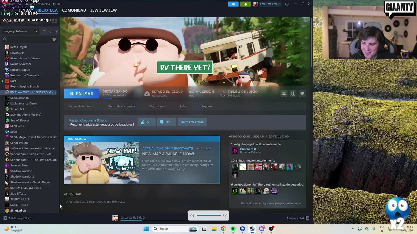Open File Explorer from the taskbar
The height and width of the screenshot is (234, 417).
[x=214, y=229]
